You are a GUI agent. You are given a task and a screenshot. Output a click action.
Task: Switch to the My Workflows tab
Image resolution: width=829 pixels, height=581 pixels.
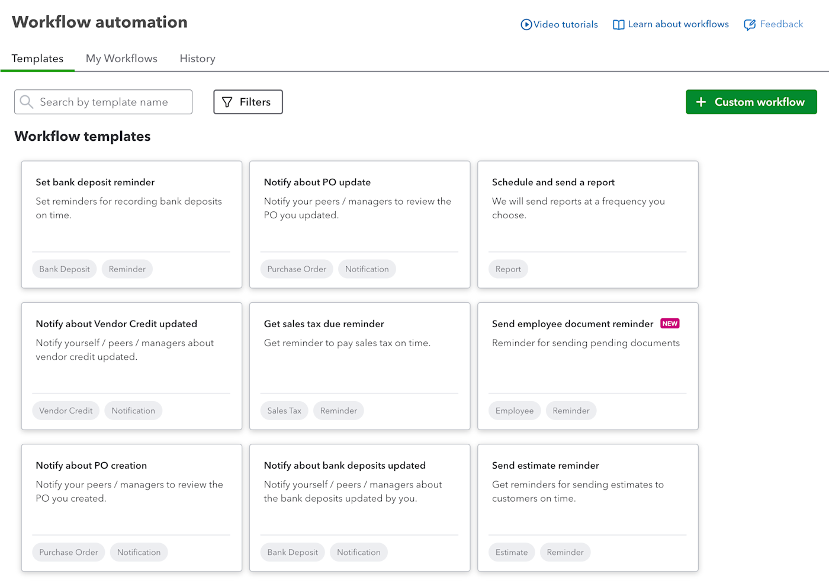click(121, 59)
